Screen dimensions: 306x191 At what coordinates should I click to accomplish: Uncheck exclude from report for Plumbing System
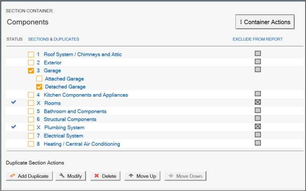pyautogui.click(x=258, y=126)
